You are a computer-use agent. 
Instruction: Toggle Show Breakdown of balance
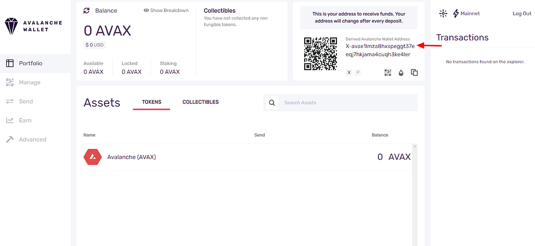(x=166, y=10)
